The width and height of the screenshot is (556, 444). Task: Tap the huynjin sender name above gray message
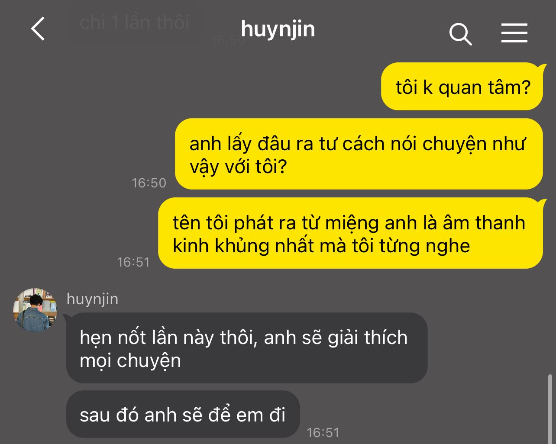92,299
